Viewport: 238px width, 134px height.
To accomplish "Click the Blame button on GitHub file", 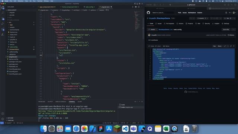I will pos(220,46).
